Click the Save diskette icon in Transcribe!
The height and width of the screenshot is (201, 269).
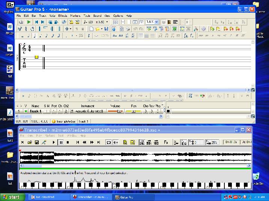37,142
